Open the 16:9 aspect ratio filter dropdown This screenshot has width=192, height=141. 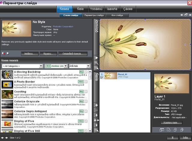(x=56, y=66)
